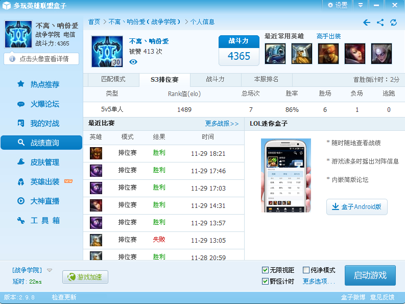Open 更多选项... link
The width and height of the screenshot is (405, 304).
tap(319, 281)
